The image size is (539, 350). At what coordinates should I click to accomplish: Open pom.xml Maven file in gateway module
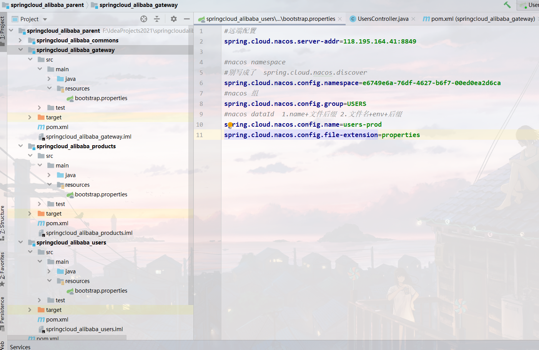pos(57,127)
